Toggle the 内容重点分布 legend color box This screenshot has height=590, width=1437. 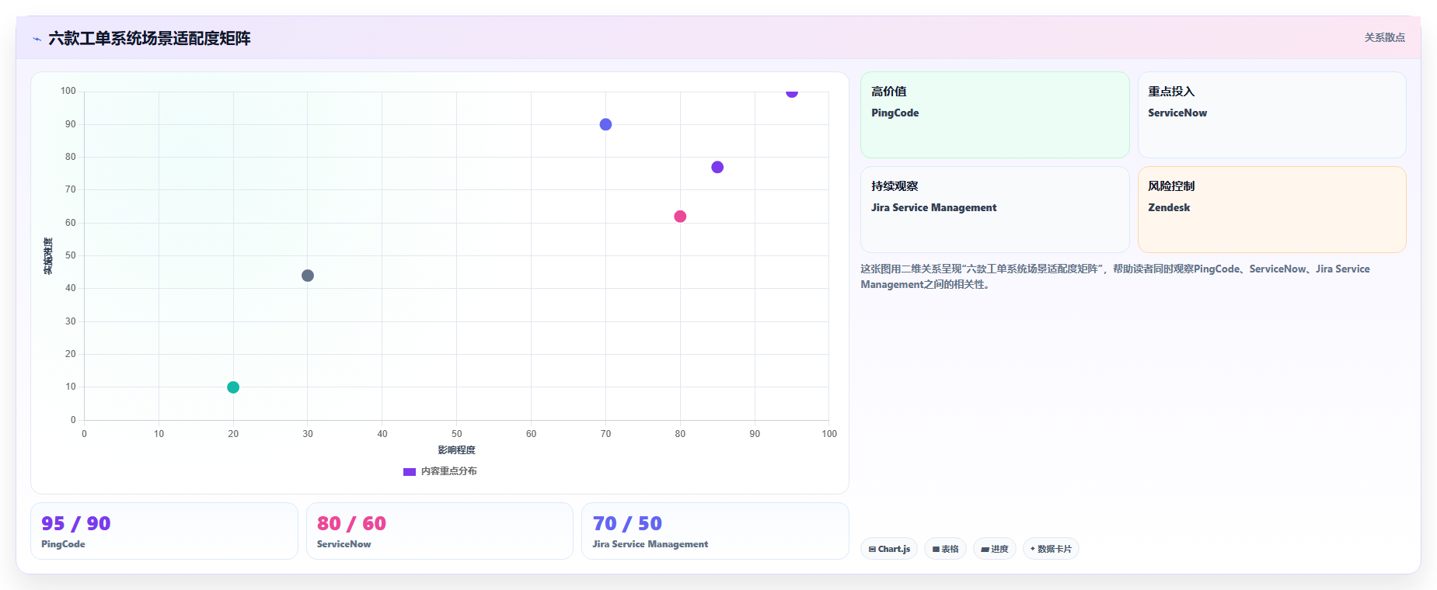[x=410, y=471]
